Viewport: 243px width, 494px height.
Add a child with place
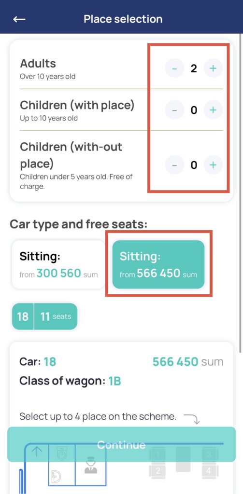[x=213, y=110]
